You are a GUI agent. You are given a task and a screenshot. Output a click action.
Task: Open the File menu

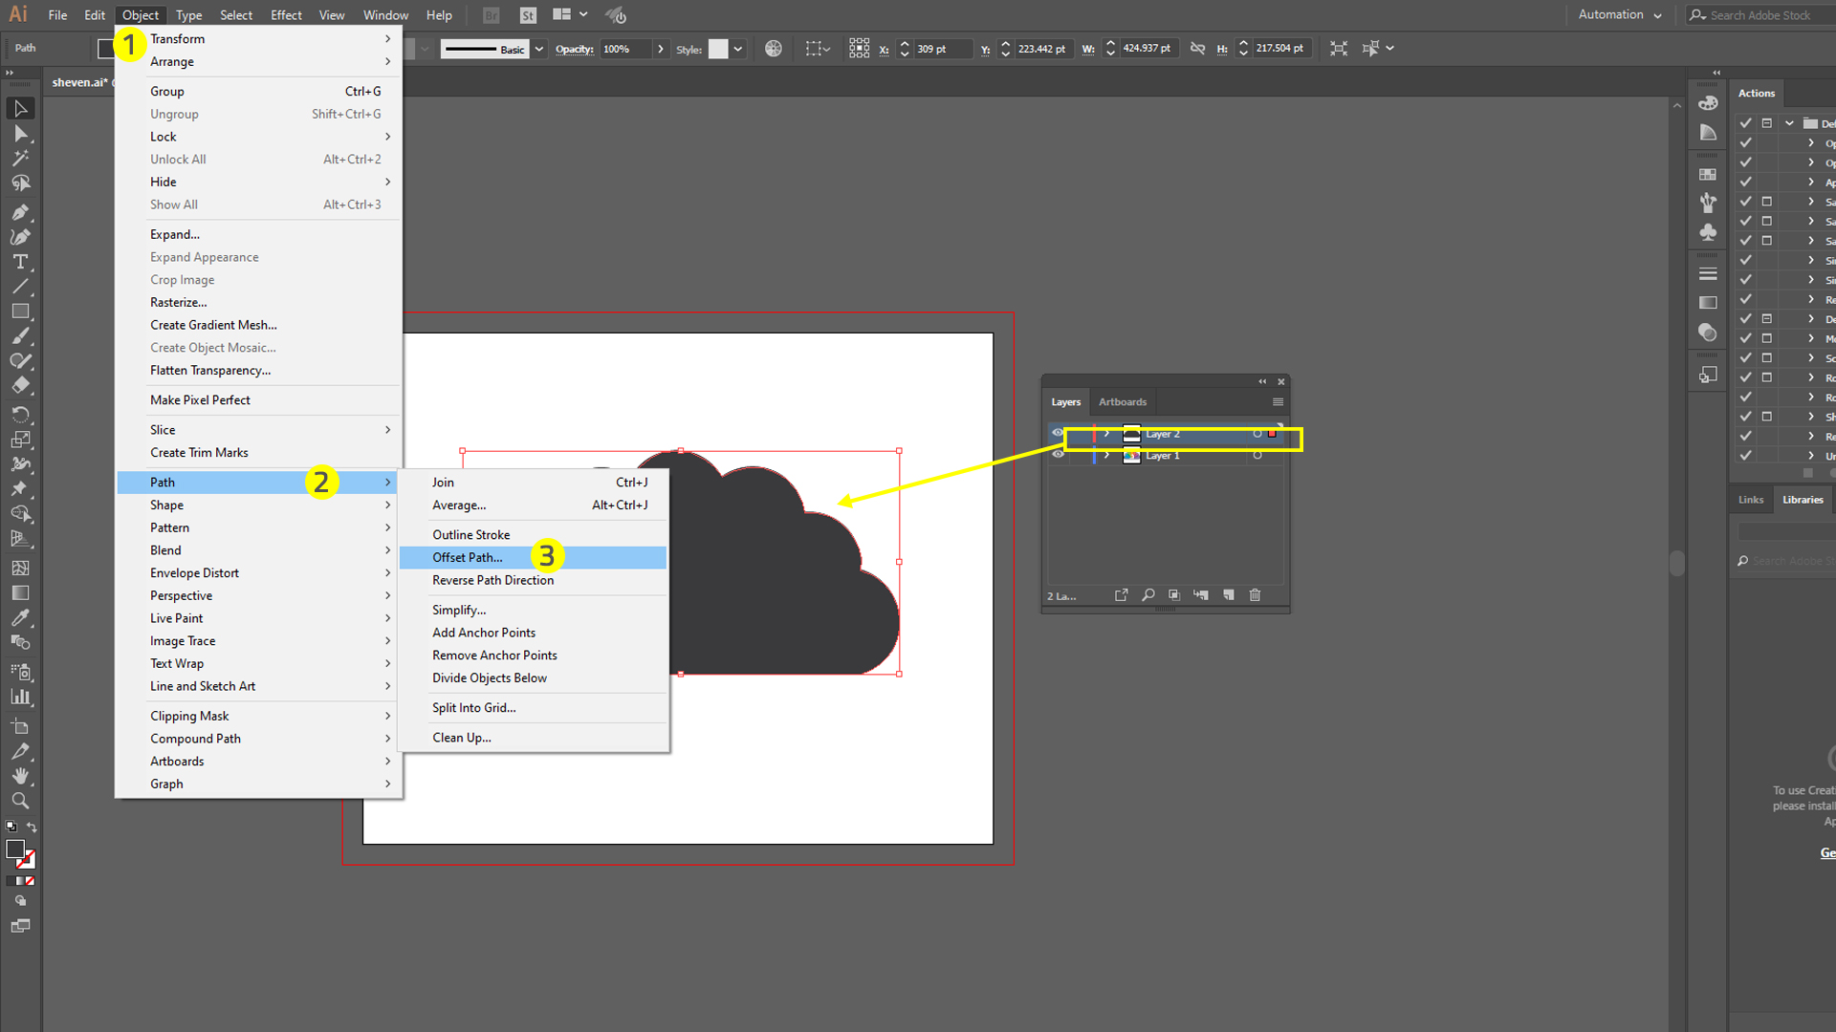57,15
